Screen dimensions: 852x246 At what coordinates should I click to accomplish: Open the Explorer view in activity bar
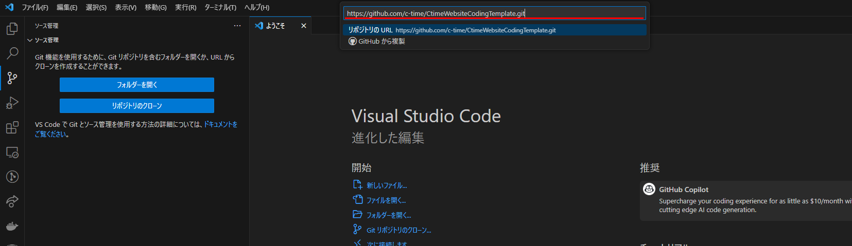pyautogui.click(x=12, y=29)
